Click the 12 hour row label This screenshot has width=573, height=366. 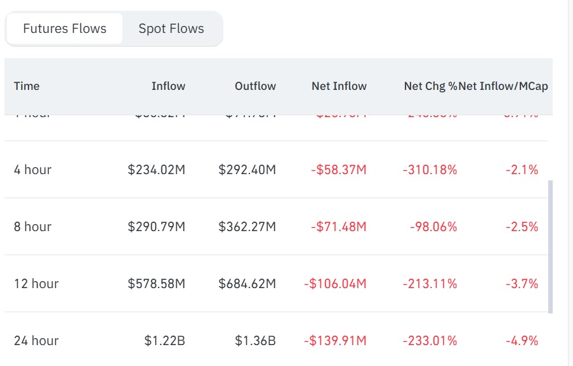pos(36,284)
